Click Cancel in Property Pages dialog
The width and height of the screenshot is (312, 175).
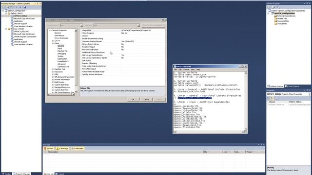tap(146, 99)
